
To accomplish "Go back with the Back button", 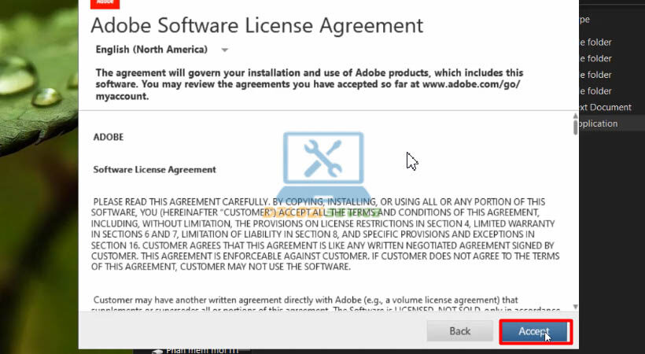I will [x=459, y=331].
